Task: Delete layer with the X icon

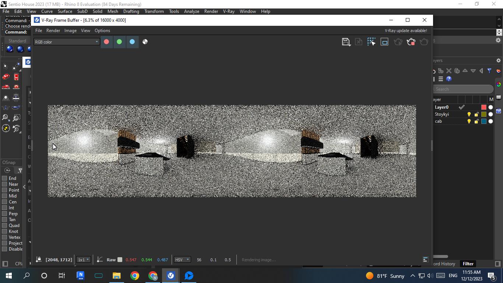Action: (449, 71)
